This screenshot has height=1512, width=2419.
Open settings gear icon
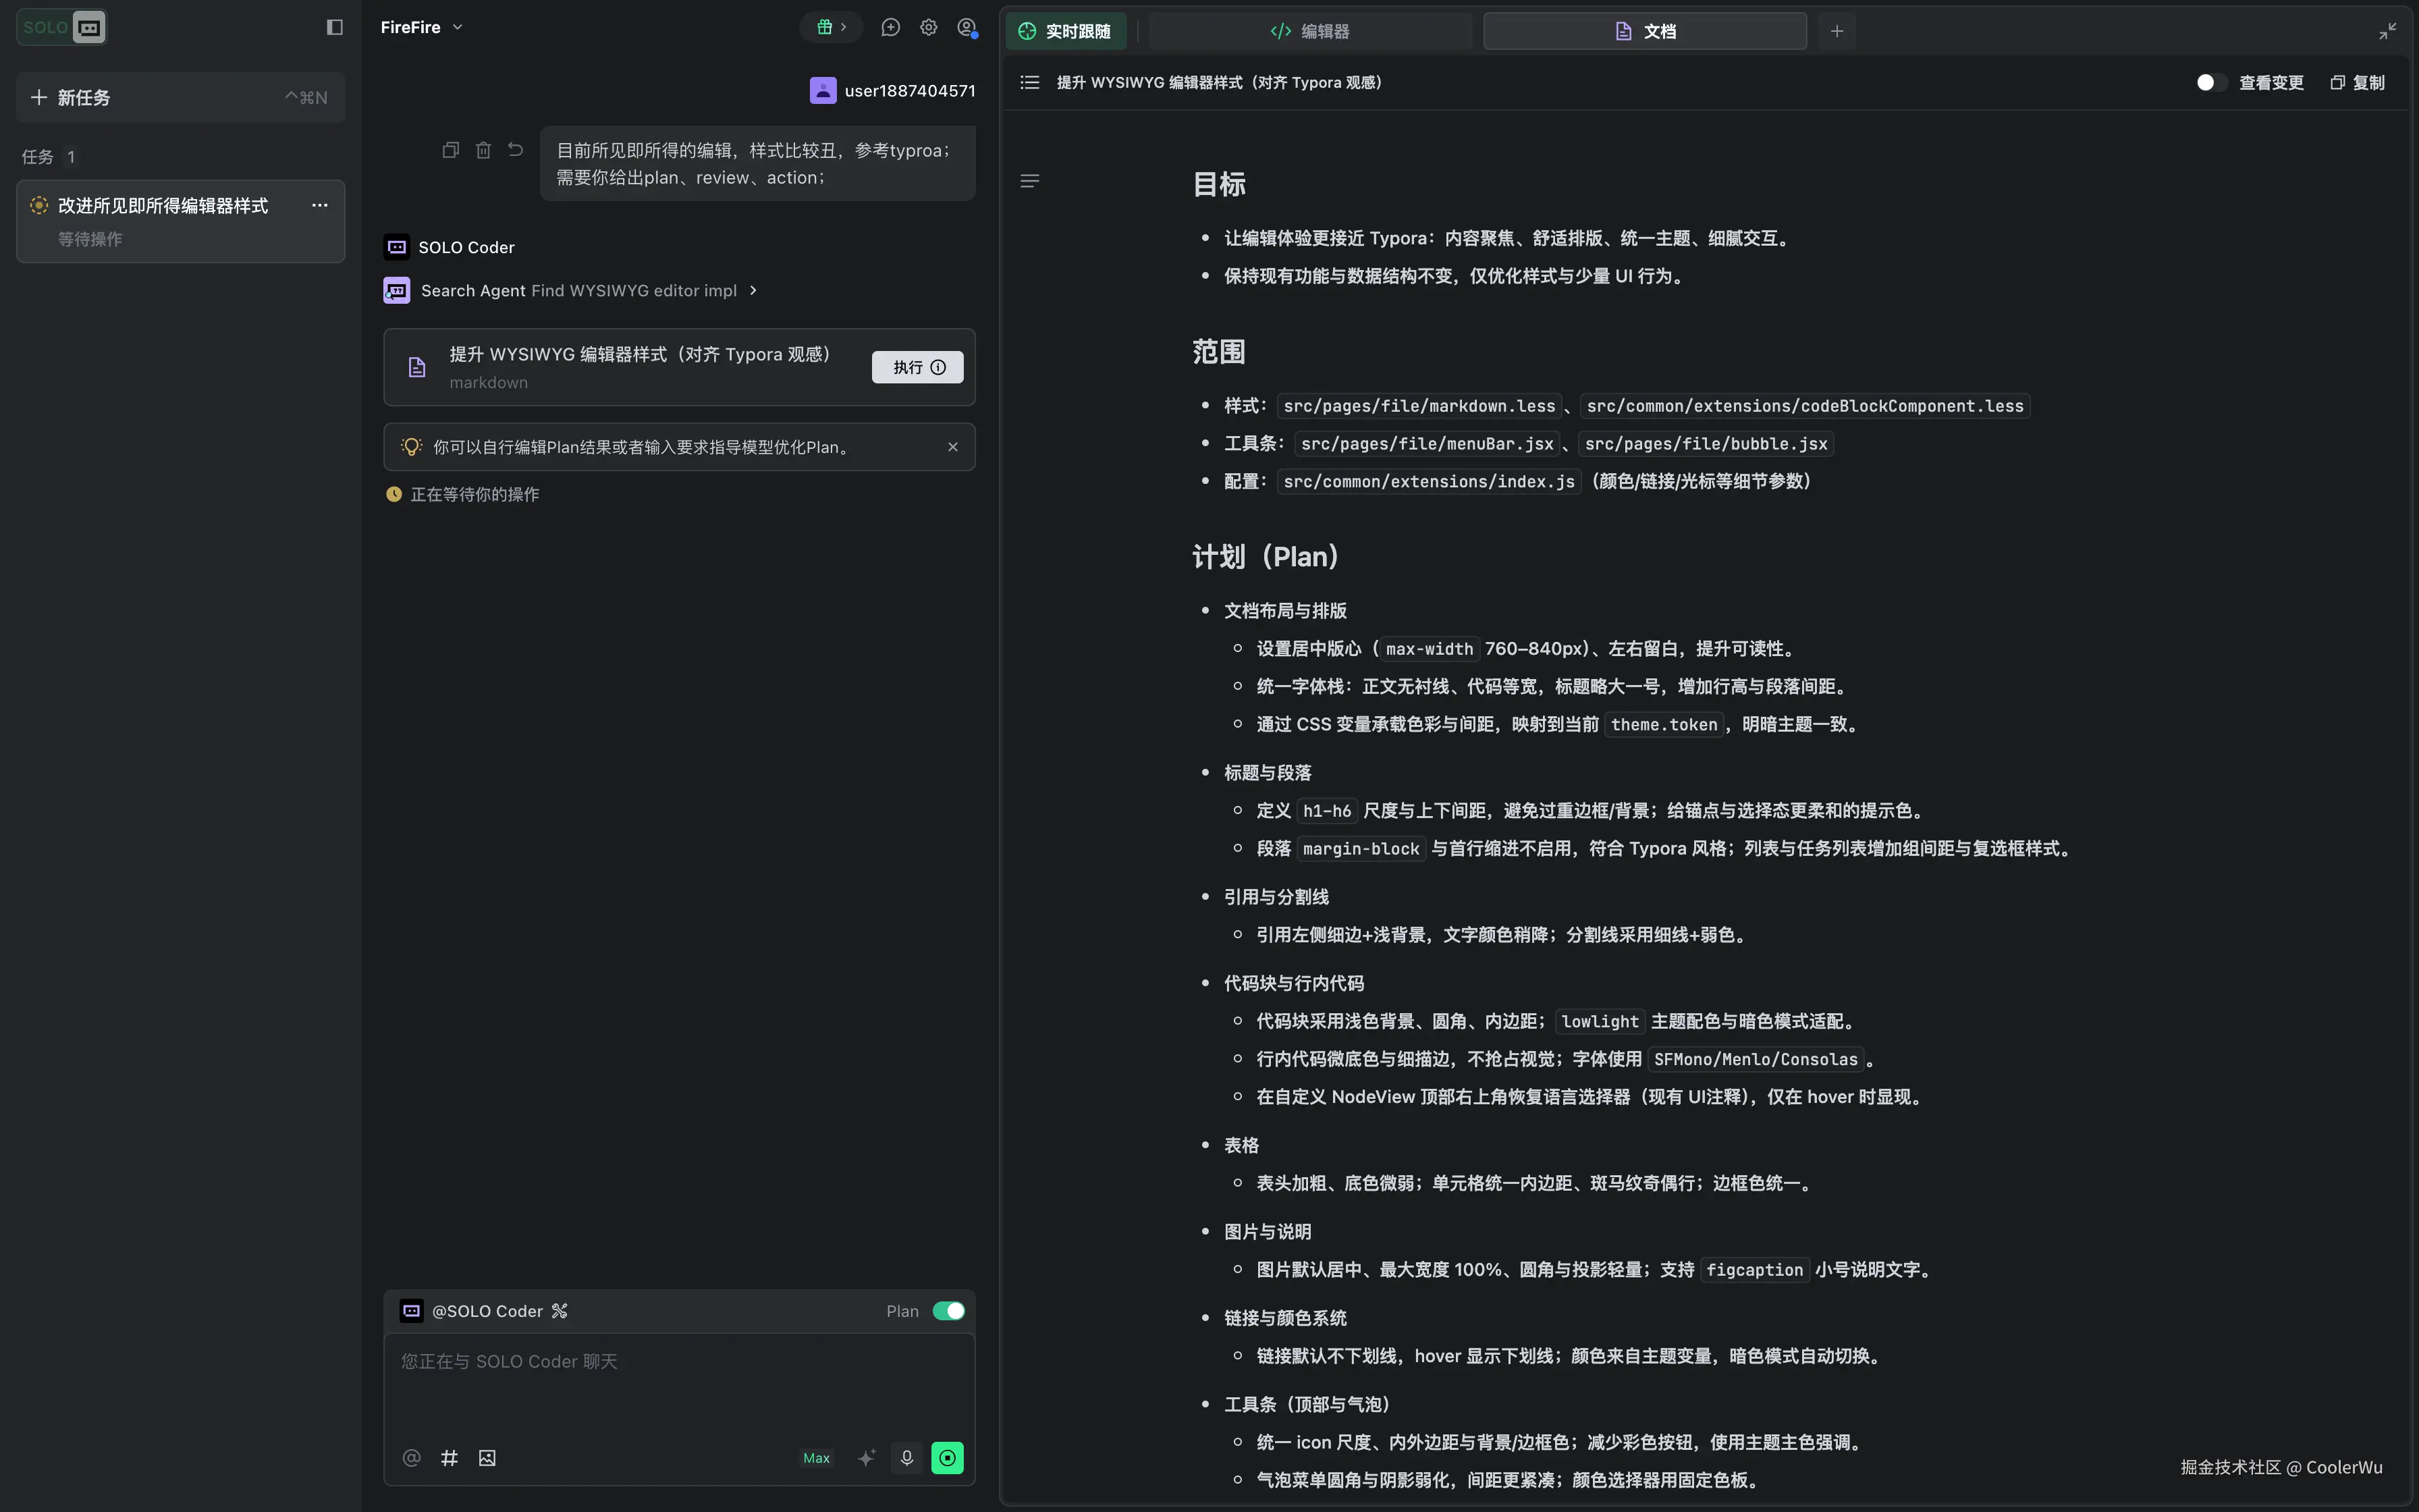pyautogui.click(x=929, y=27)
